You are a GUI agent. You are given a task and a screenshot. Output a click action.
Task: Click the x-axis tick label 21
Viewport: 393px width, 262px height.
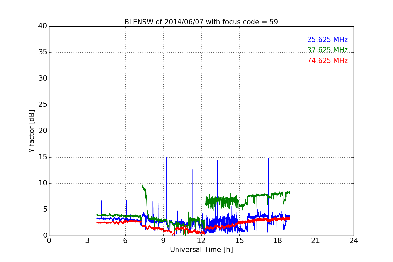pos(316,241)
